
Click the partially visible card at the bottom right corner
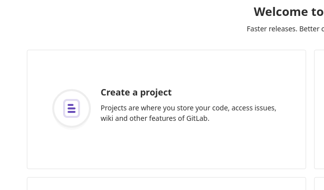(x=319, y=184)
